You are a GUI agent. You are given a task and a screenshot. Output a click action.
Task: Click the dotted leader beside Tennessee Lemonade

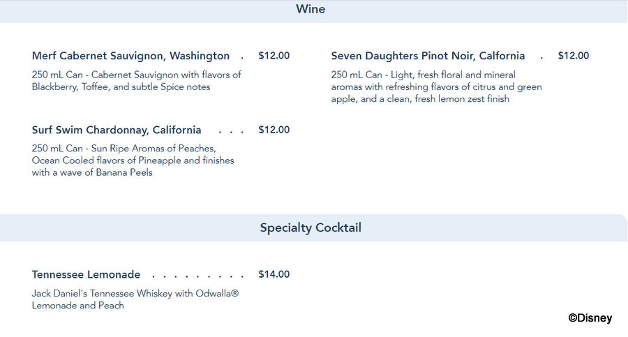198,276
